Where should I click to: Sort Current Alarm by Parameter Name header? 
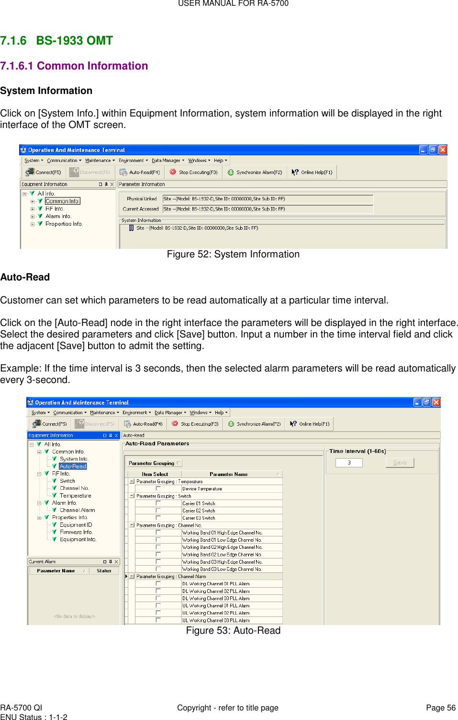58,571
